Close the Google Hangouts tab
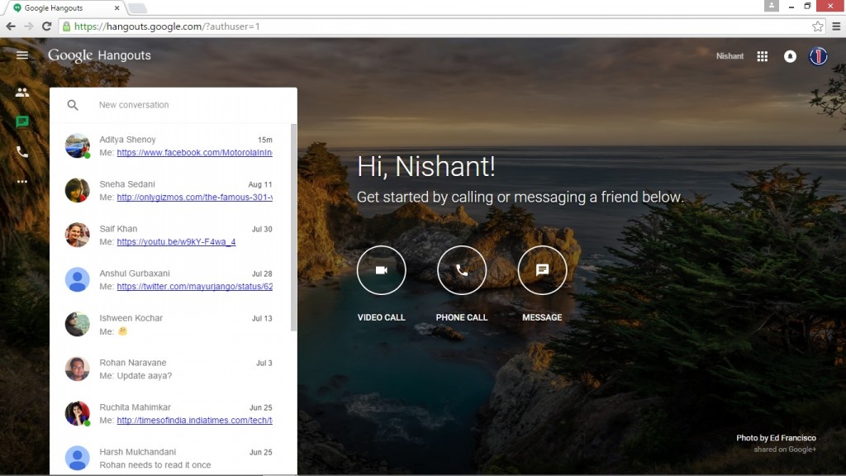This screenshot has height=476, width=846. 117,8
